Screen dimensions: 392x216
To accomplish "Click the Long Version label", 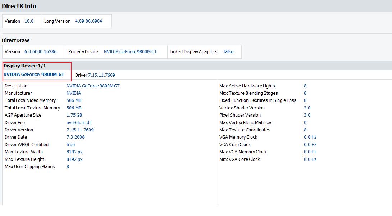I will click(x=57, y=21).
